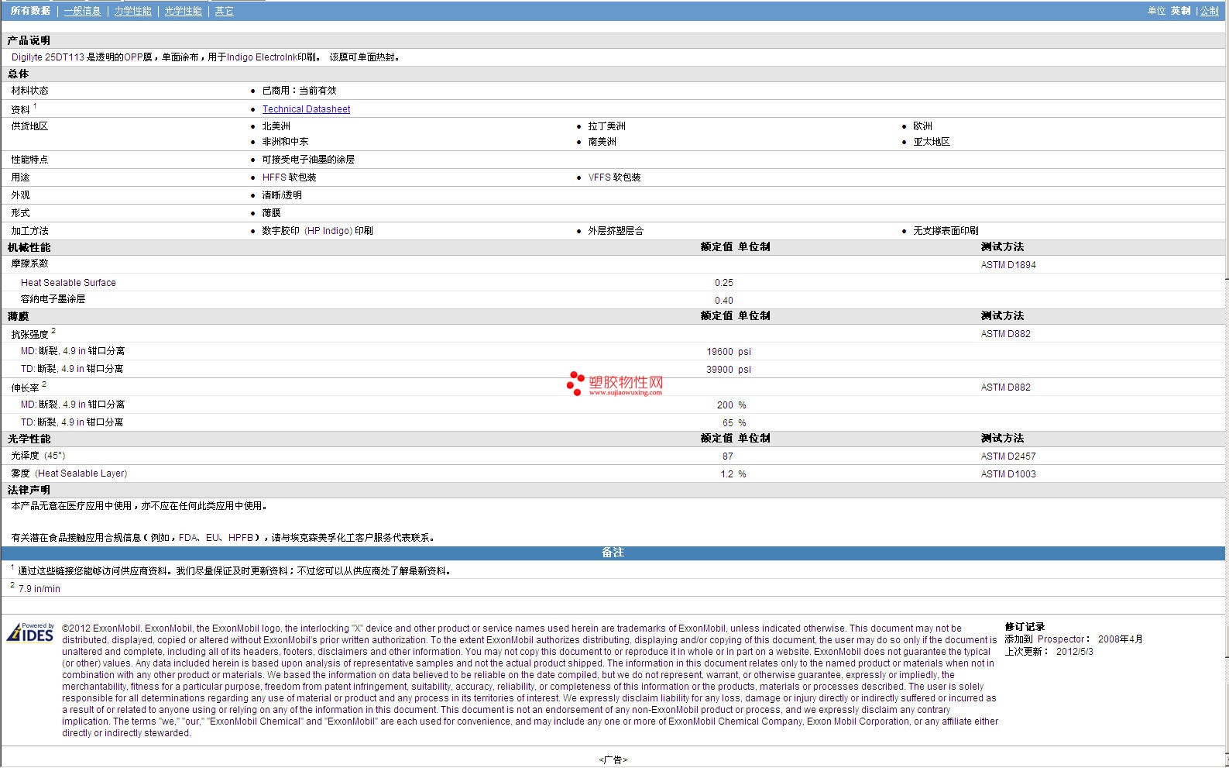
Task: Select the 所有数据 tab
Action: (x=30, y=11)
